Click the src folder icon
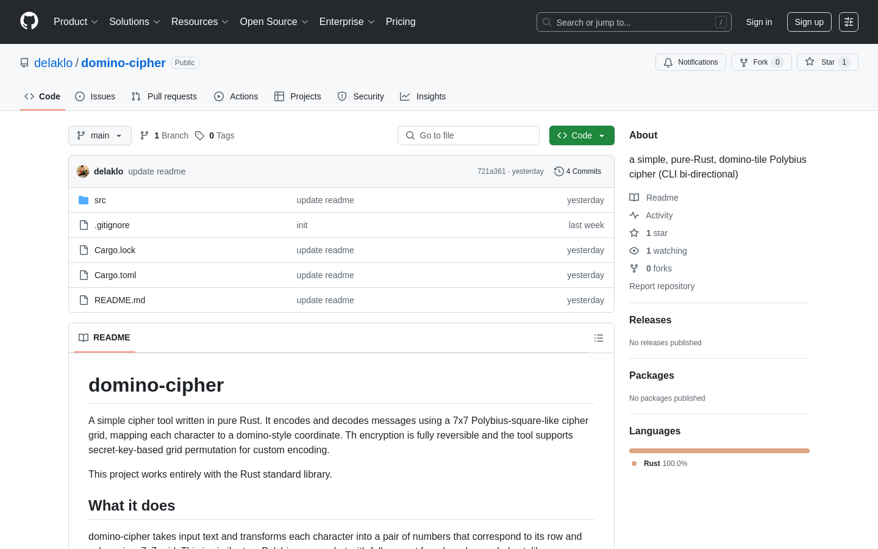878x549 pixels. pyautogui.click(x=84, y=200)
